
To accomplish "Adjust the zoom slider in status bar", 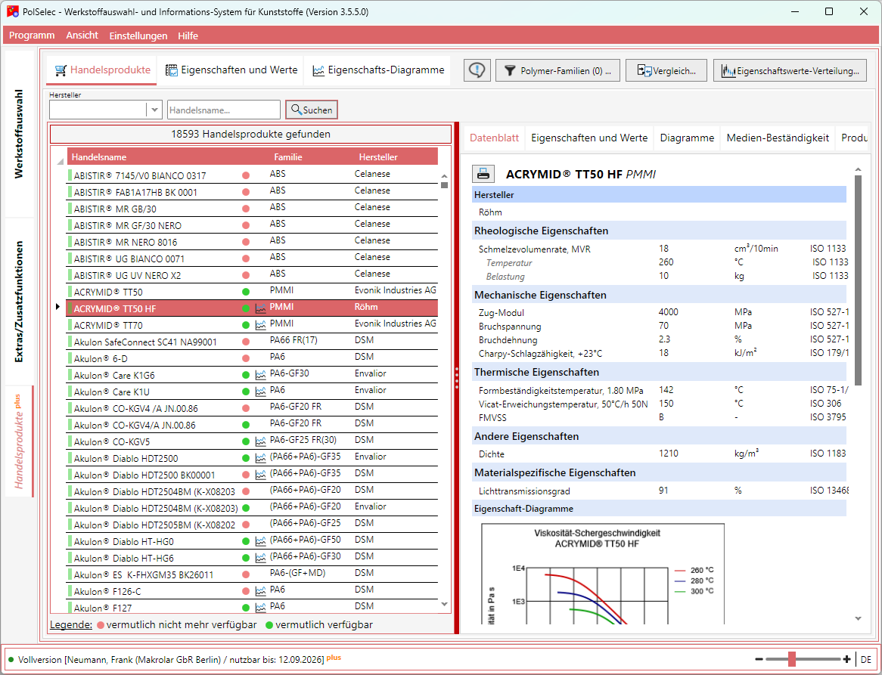I will 792,659.
